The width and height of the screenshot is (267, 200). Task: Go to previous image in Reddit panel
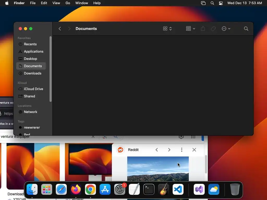tap(157, 150)
